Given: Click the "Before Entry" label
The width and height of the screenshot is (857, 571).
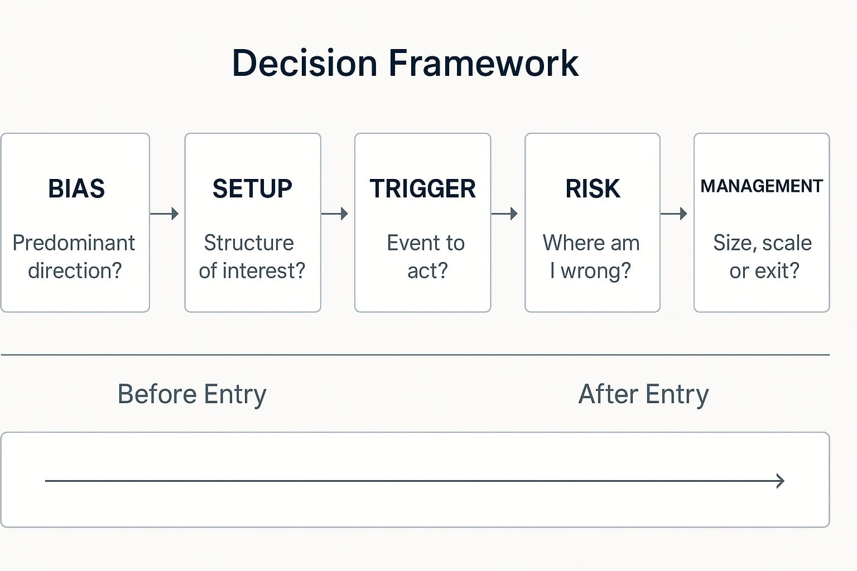Looking at the screenshot, I should pyautogui.click(x=192, y=394).
